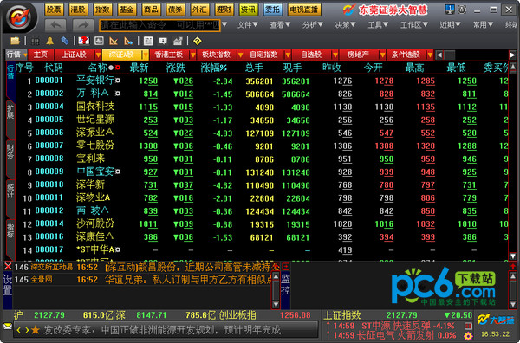Click the 资讯 button
520x343 pixels.
248,10
